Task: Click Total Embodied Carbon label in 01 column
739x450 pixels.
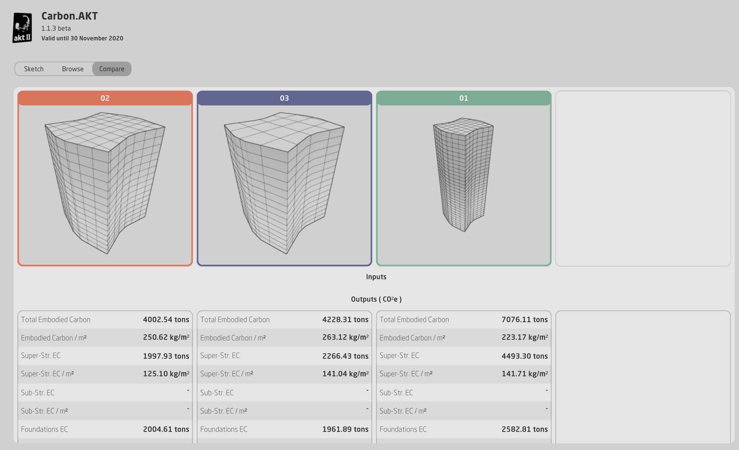Action: click(x=414, y=320)
